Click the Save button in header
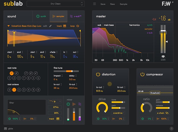This screenshot has height=132, width=178. (103, 4)
